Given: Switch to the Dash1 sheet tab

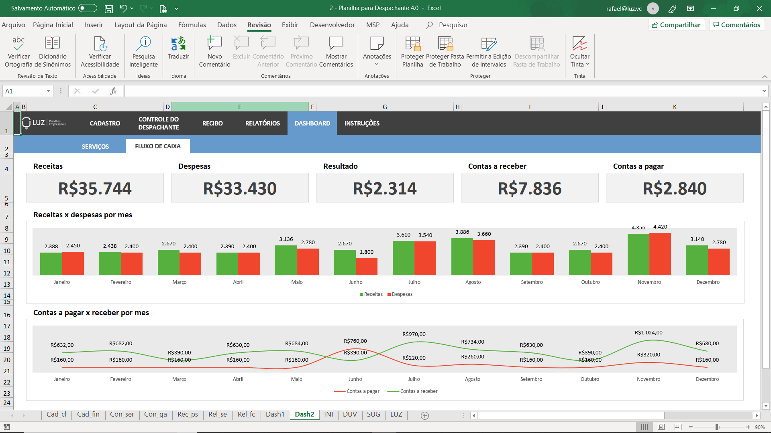Looking at the screenshot, I should click(x=275, y=415).
